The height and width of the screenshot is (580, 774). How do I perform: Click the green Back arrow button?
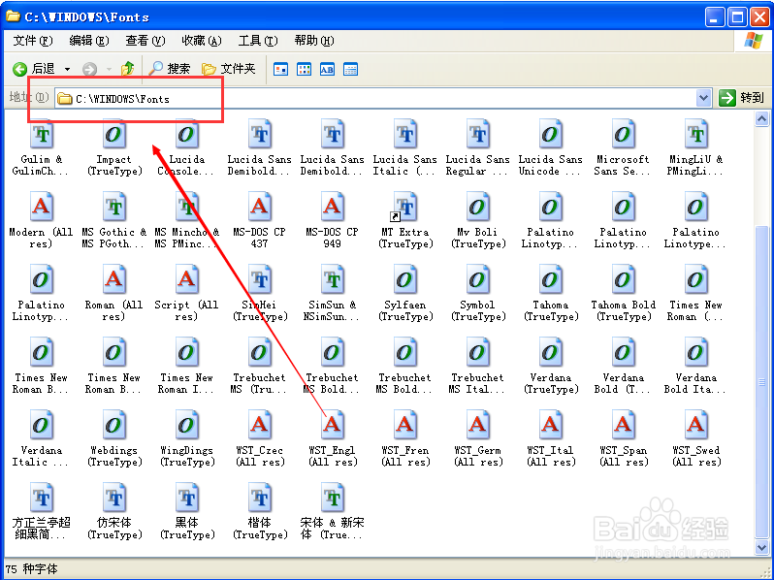point(19,69)
